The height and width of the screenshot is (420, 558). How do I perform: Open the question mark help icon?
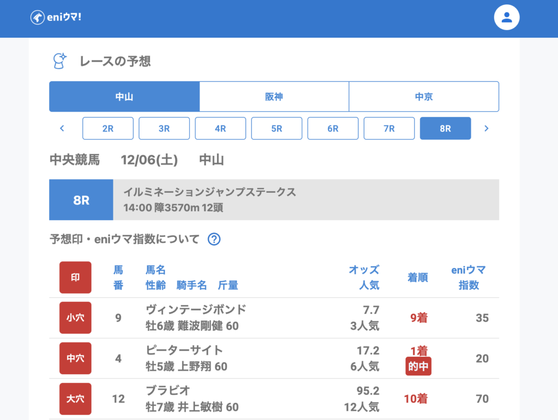[x=214, y=239]
